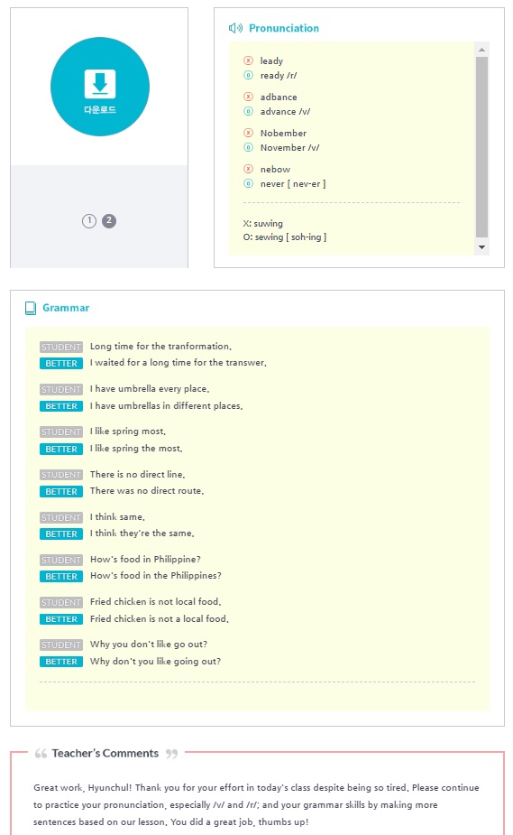Click the red X icon beside 'adbance'

pyautogui.click(x=248, y=97)
